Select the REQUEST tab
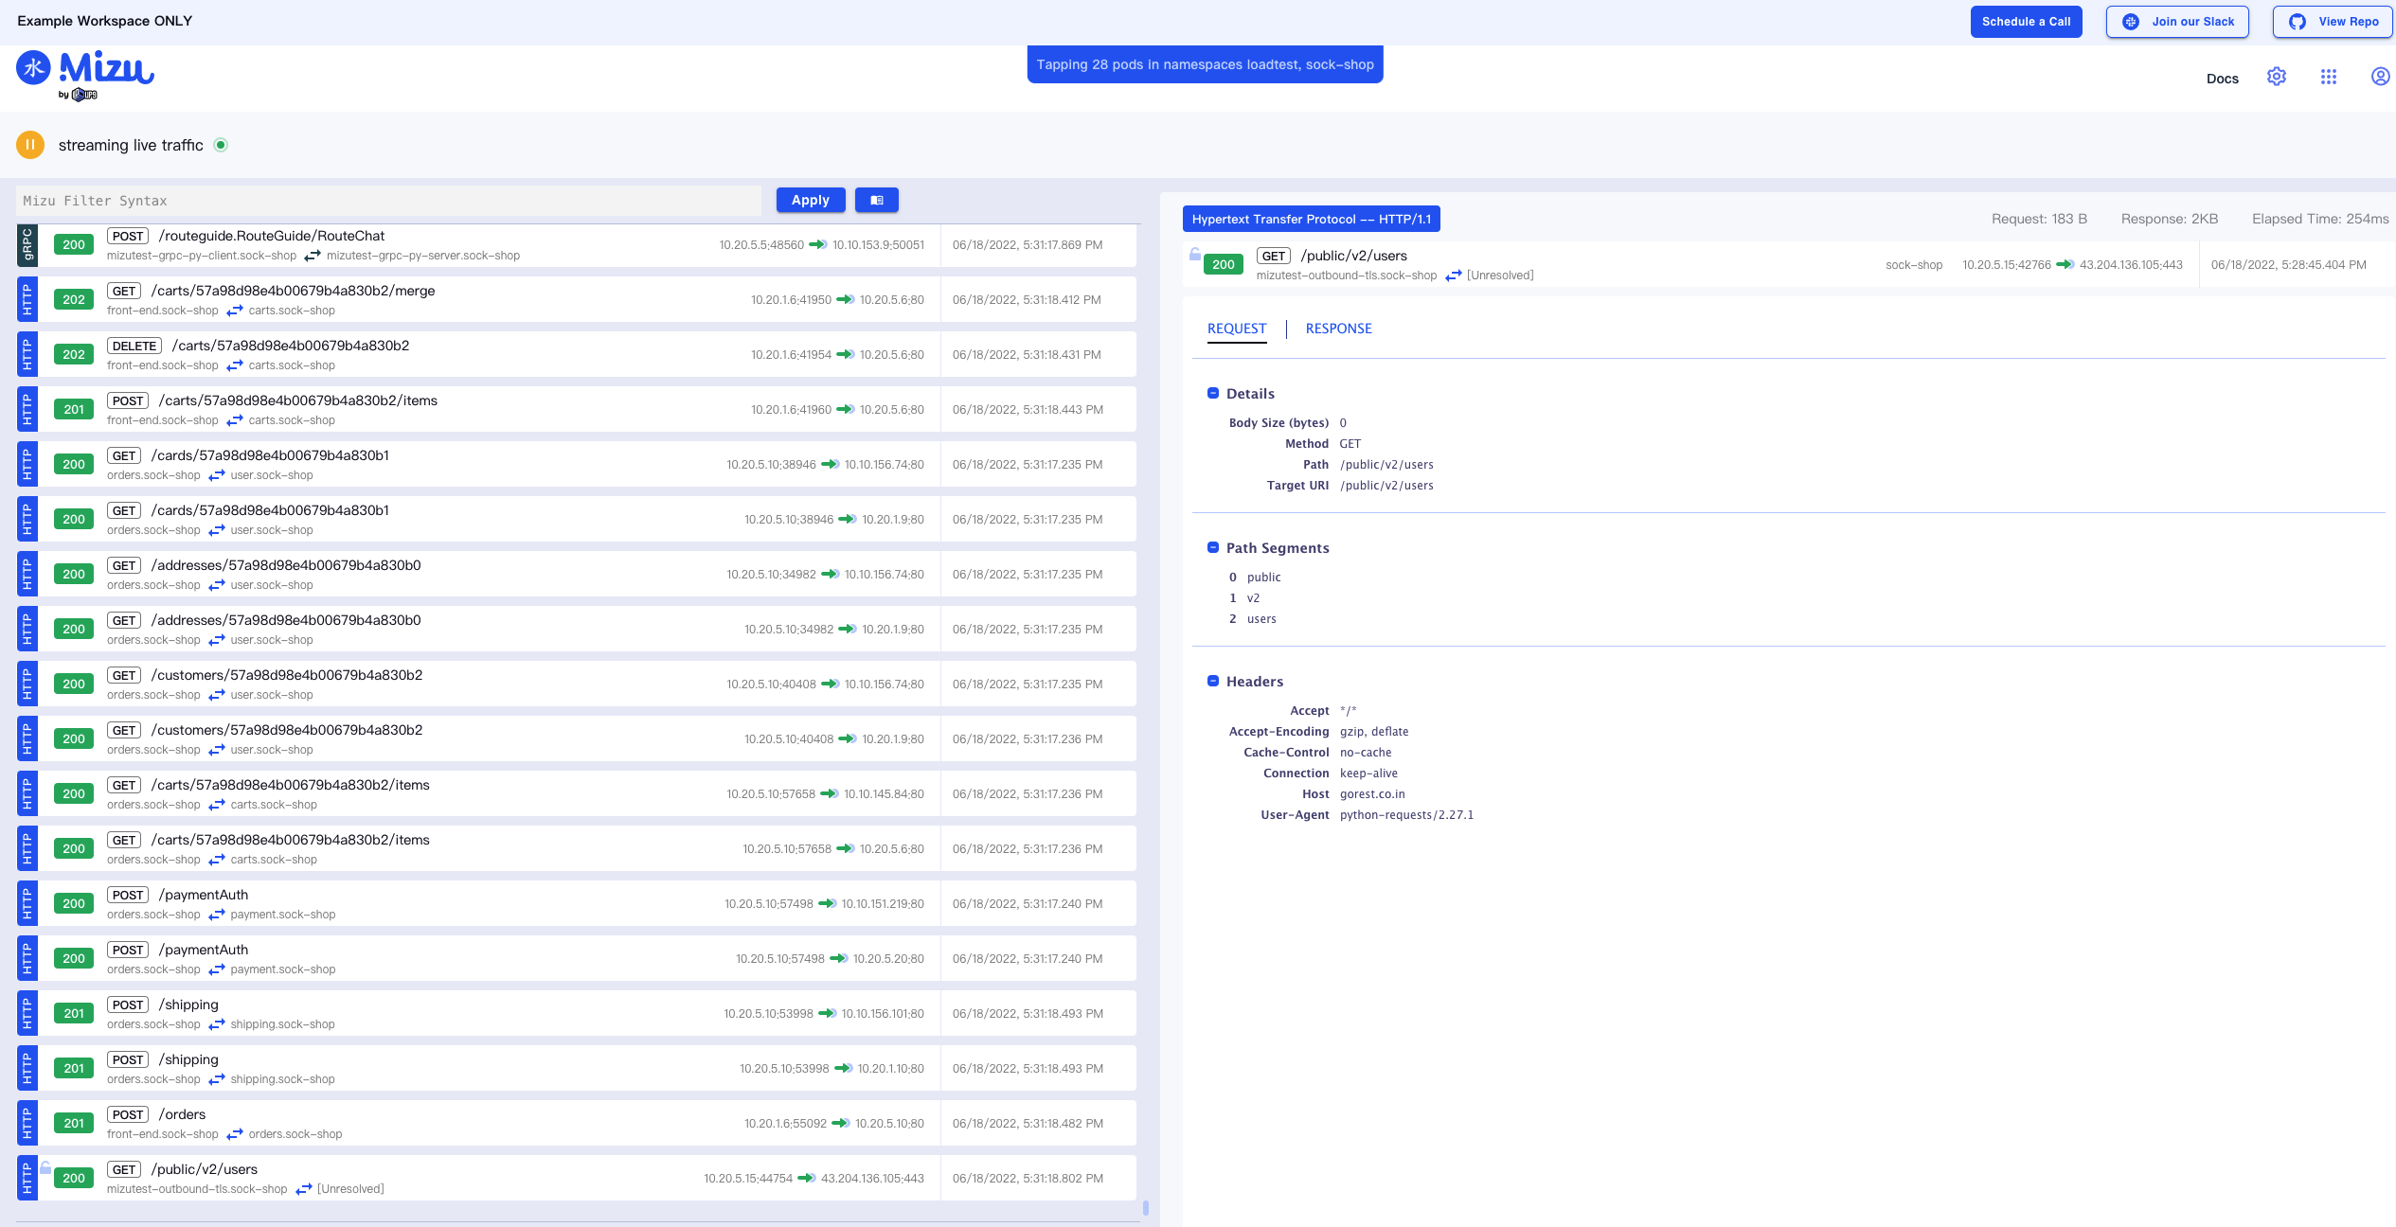The height and width of the screenshot is (1227, 2396). [x=1236, y=329]
